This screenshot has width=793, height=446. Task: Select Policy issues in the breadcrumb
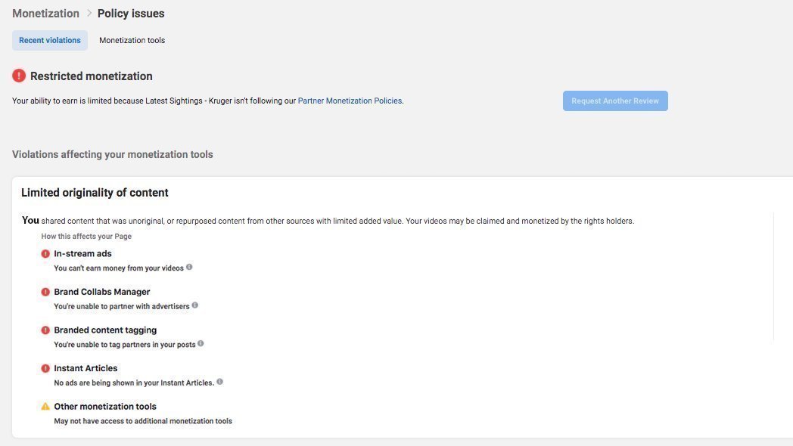point(131,14)
